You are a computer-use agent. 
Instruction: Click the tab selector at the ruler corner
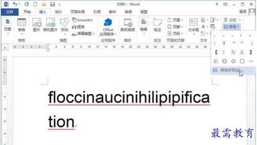pyautogui.click(x=5, y=47)
